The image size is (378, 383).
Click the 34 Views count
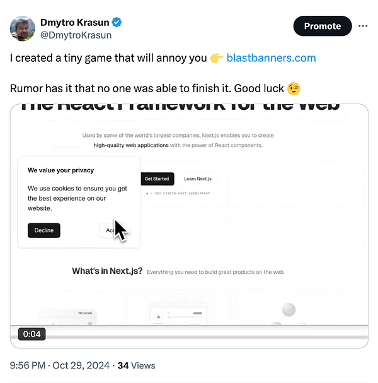(136, 366)
